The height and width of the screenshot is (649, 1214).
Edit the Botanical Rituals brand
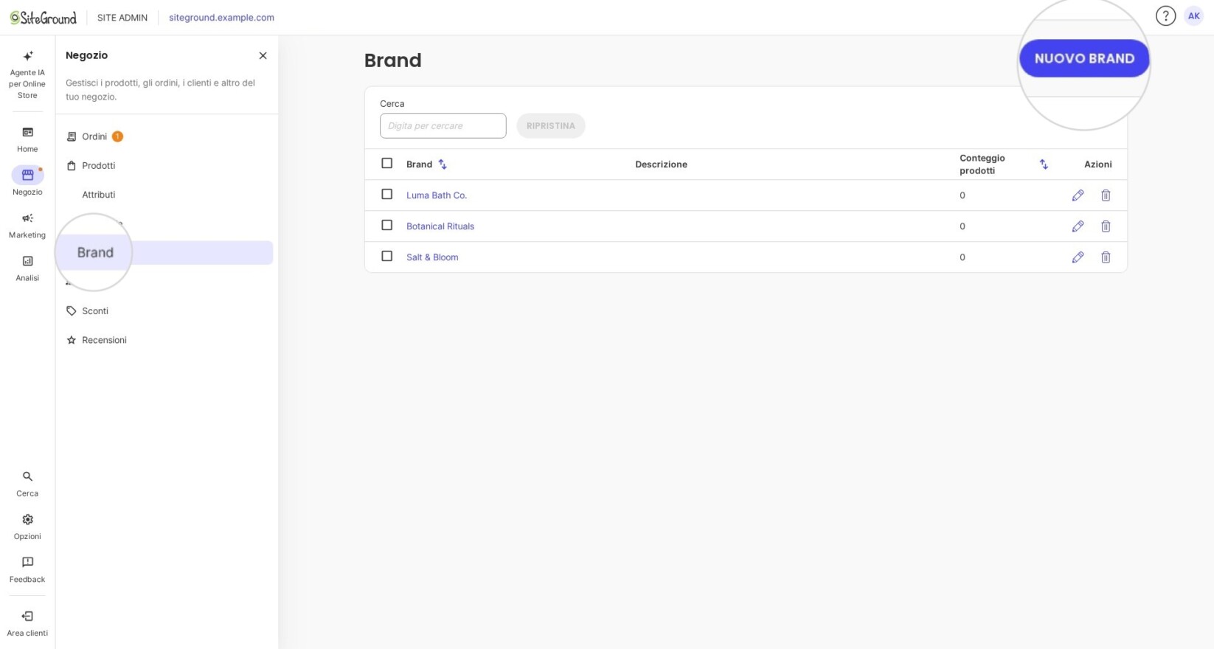[x=1078, y=226]
